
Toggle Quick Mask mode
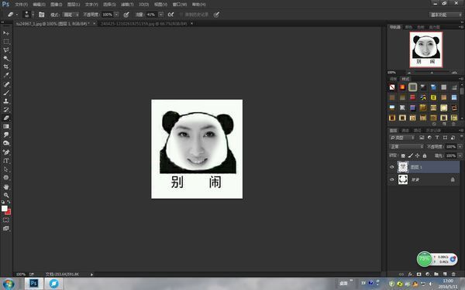pyautogui.click(x=6, y=220)
